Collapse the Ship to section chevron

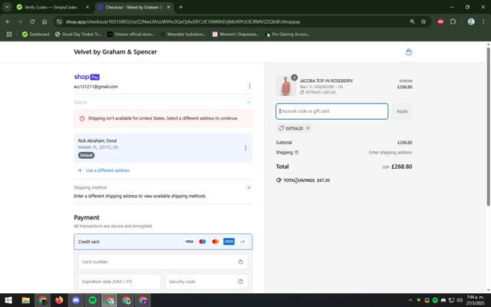(249, 102)
